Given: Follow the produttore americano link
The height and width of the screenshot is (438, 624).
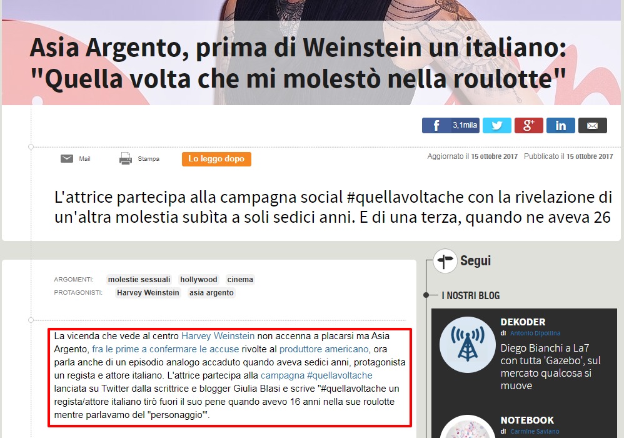Looking at the screenshot, I should pyautogui.click(x=324, y=349).
